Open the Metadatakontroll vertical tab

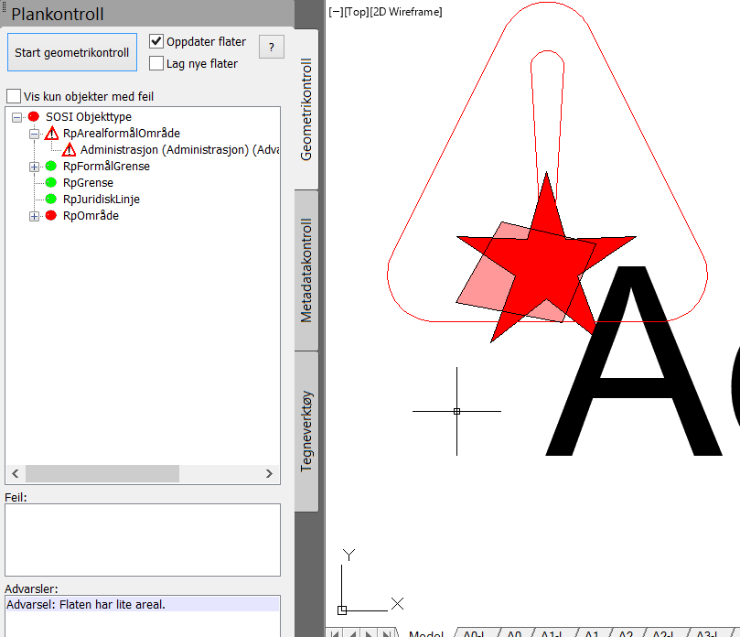(306, 270)
